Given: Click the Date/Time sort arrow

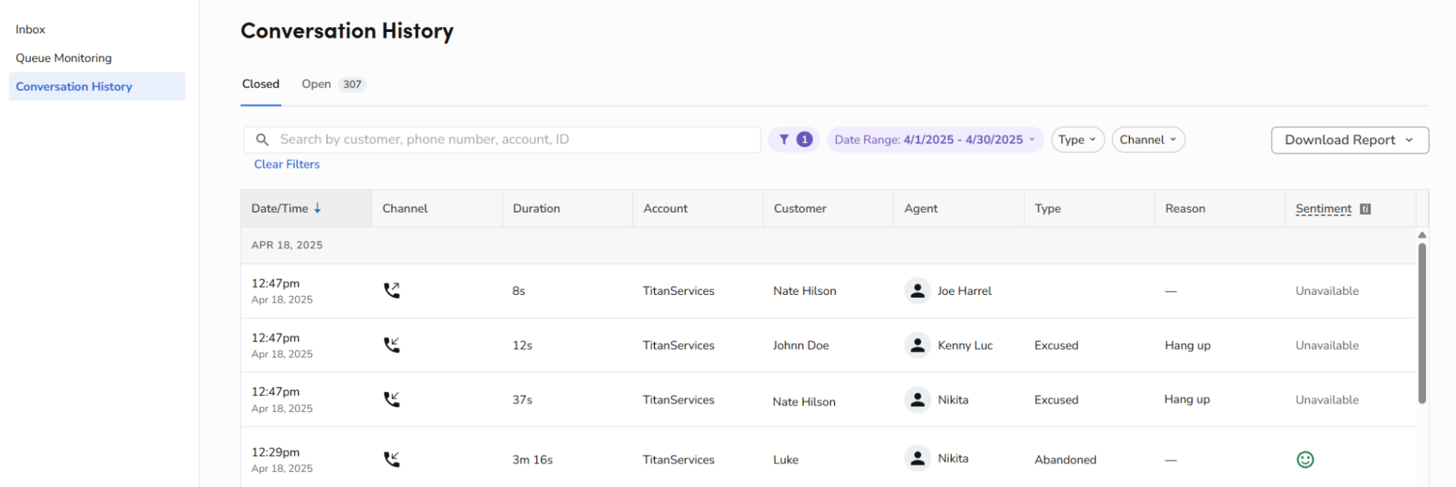Looking at the screenshot, I should pos(318,208).
